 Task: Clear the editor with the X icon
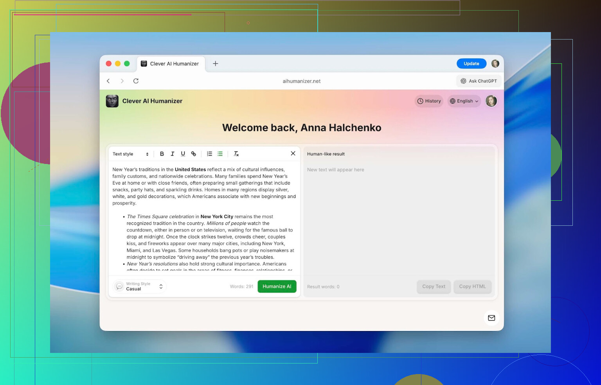coord(293,153)
